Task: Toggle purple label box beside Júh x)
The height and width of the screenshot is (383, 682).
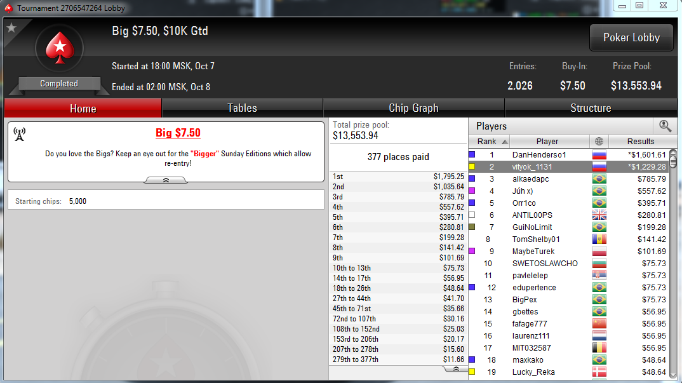Action: click(472, 191)
